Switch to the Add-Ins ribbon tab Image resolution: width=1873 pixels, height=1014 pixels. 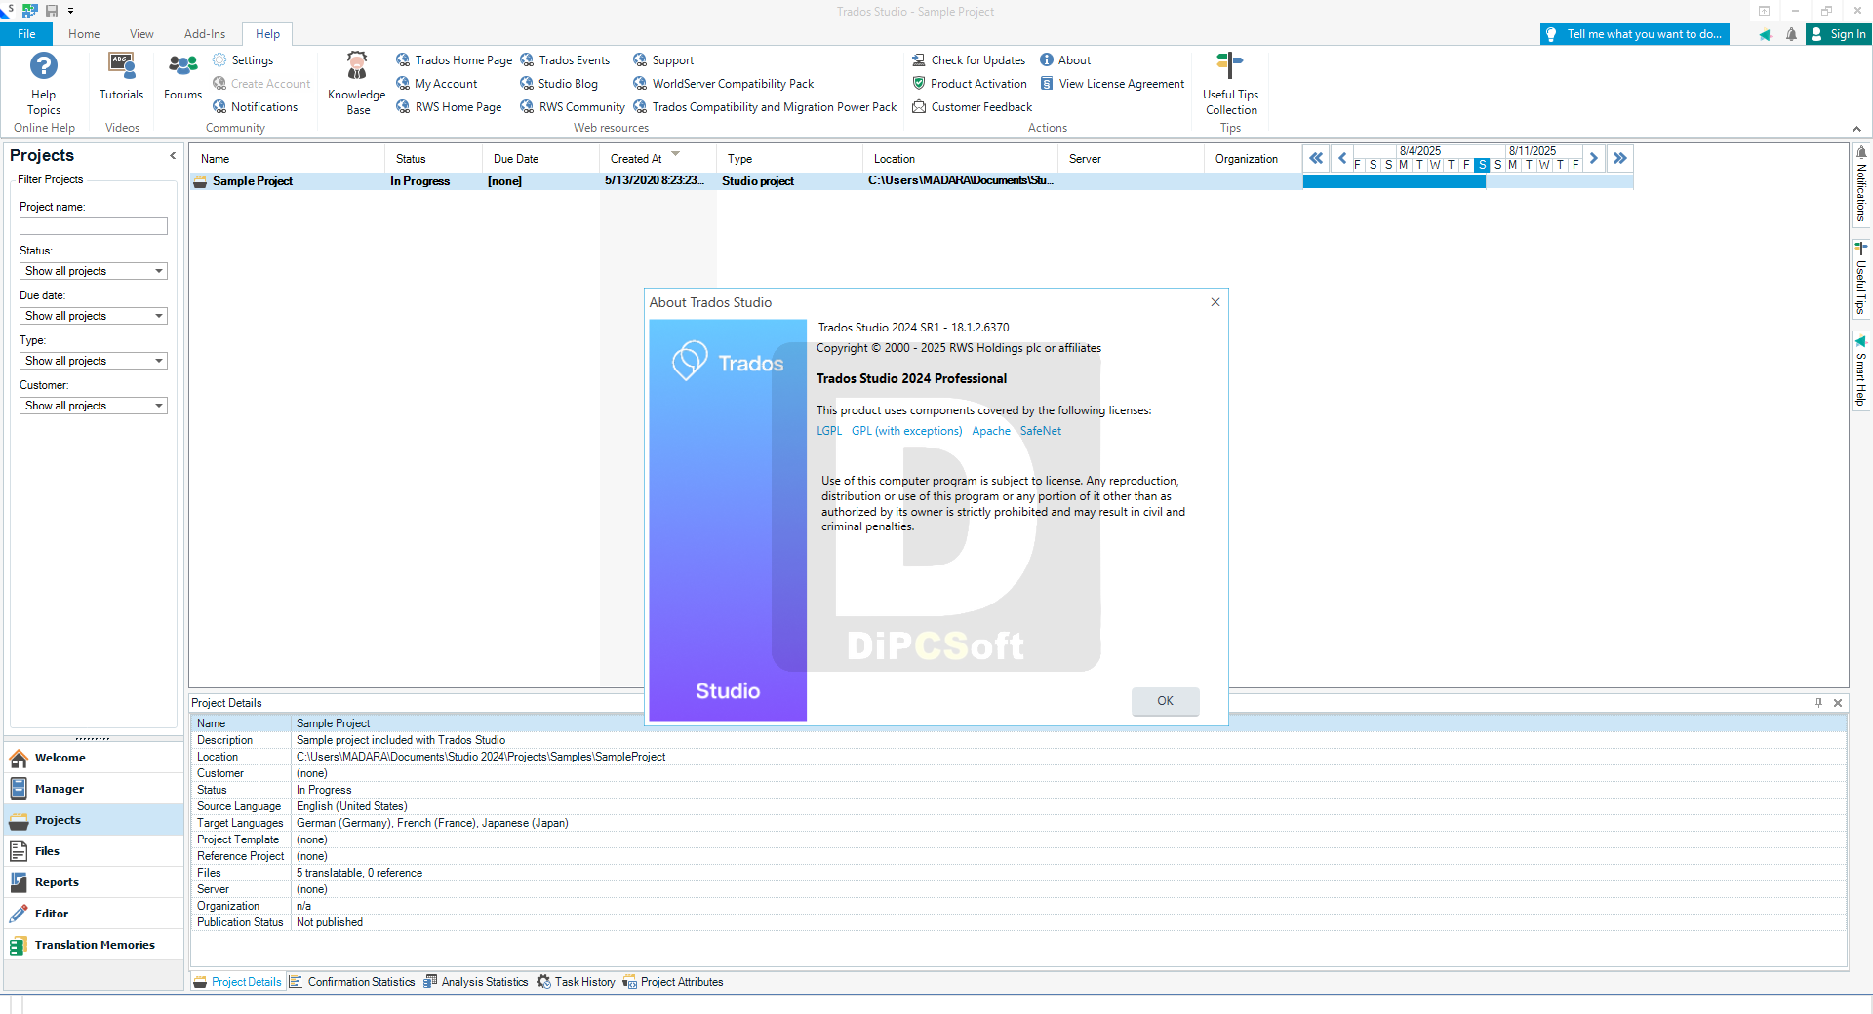click(x=205, y=34)
